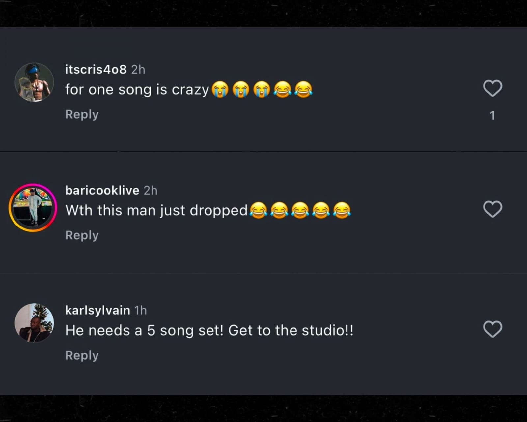527x422 pixels.
Task: Open the itscris4o8 username link
Action: [x=96, y=69]
